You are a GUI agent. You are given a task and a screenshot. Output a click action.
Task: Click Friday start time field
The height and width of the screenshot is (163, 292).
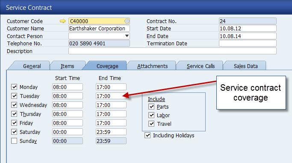tap(68, 123)
